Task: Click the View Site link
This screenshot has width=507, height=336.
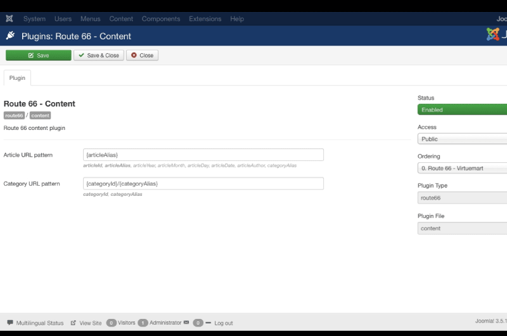Action: coord(91,323)
